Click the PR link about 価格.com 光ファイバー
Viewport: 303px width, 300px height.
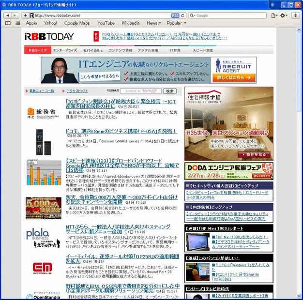coord(165,38)
